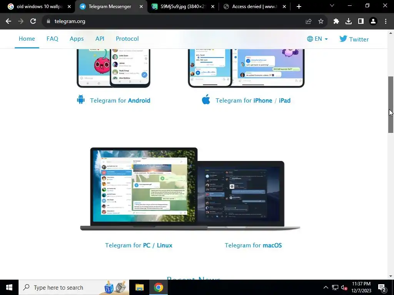Open the Telegram for Android link
394x295 pixels.
tap(120, 100)
